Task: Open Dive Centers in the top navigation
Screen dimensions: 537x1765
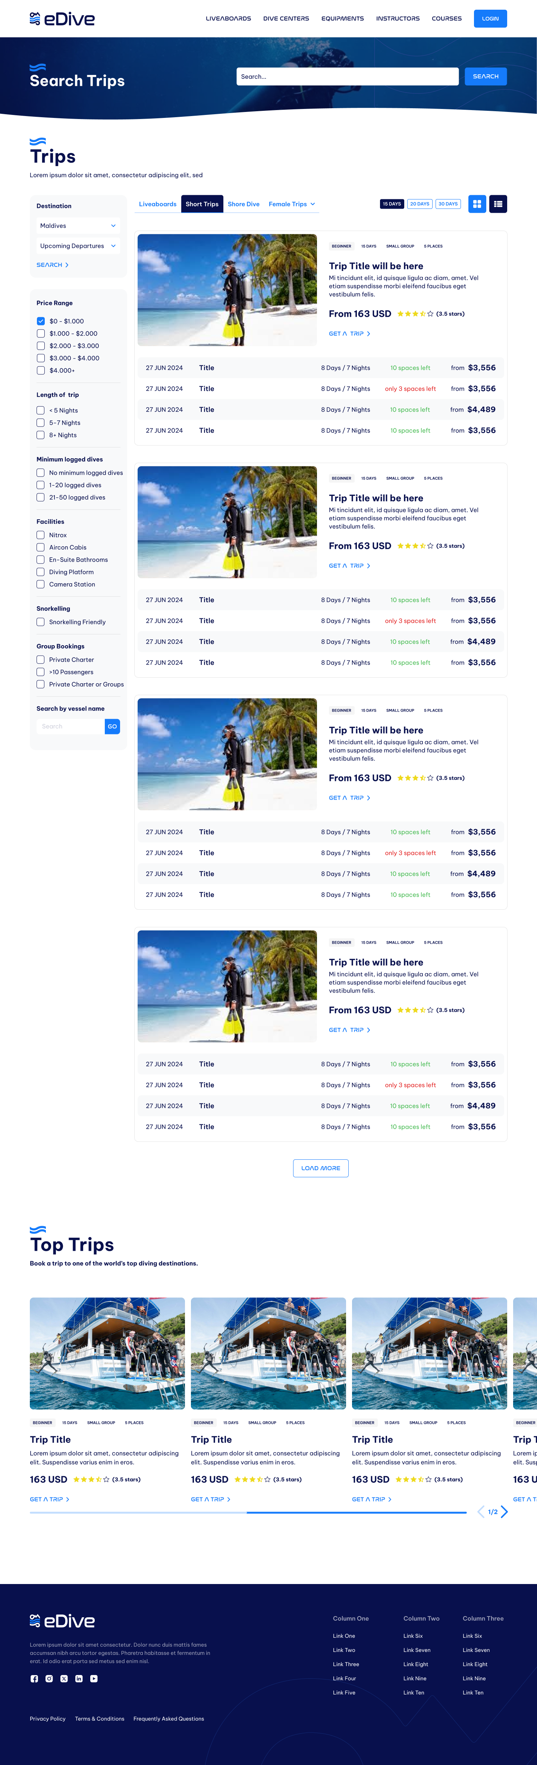Action: (x=286, y=19)
